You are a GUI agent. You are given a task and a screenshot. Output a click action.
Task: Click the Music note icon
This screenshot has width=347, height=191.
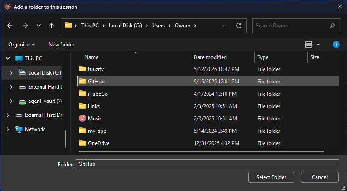point(82,118)
